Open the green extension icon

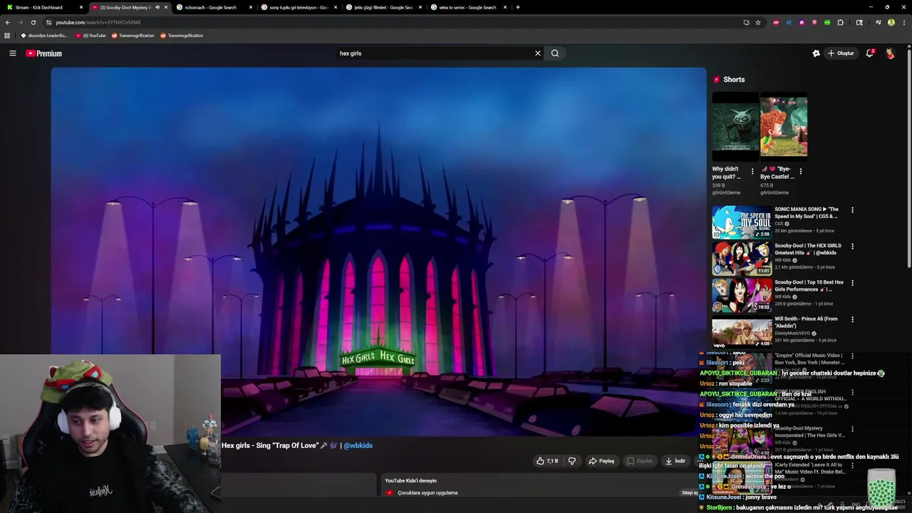click(827, 22)
